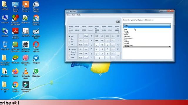Click the number 0 calculator key
Screen dimensions: 188x105
(x=99, y=58)
